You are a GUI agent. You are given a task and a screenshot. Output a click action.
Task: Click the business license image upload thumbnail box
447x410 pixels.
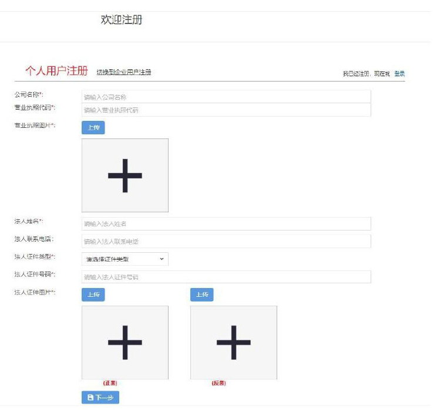tap(125, 175)
